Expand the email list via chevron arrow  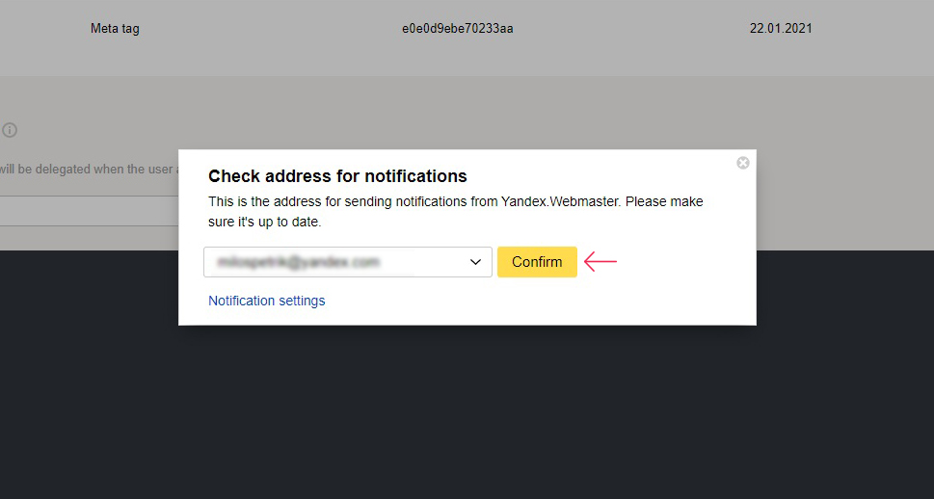tap(475, 262)
